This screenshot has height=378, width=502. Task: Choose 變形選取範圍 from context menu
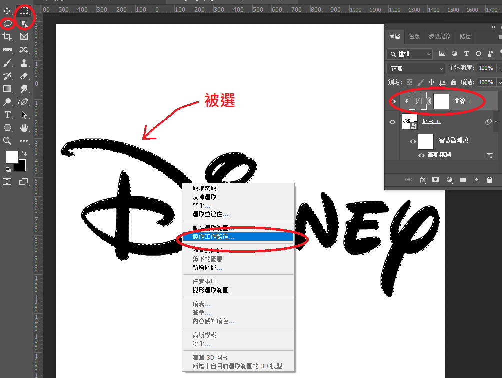[x=238, y=290]
